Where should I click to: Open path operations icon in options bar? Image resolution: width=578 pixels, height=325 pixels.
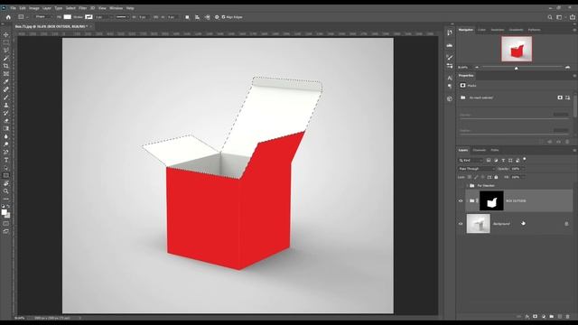click(187, 17)
